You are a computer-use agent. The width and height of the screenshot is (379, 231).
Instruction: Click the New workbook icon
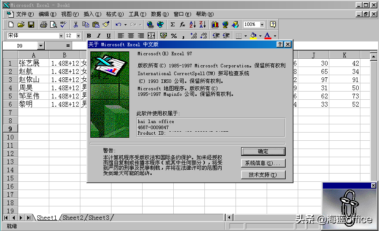pos(11,24)
